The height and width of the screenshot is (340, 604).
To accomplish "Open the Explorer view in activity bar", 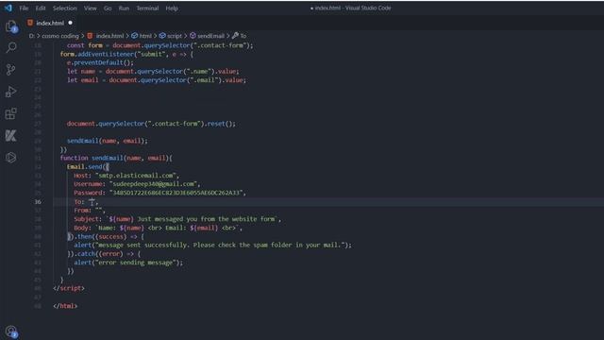I will click(x=11, y=26).
